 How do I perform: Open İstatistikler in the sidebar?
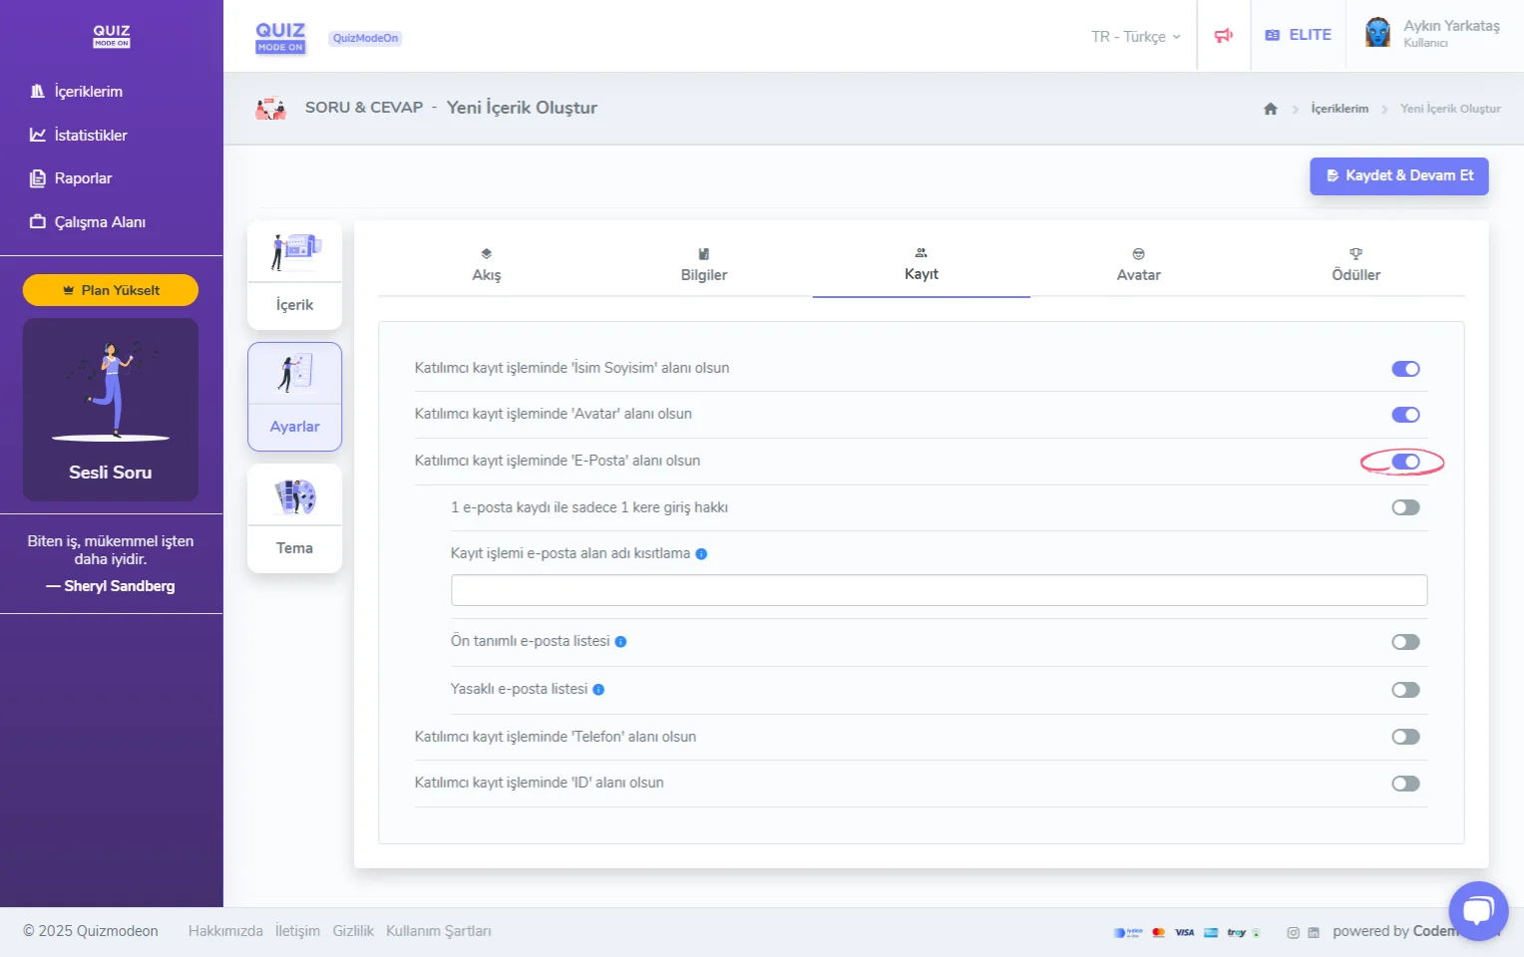90,136
